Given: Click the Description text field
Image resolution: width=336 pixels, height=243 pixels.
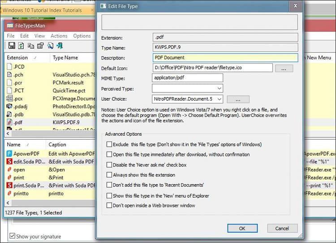Looking at the screenshot, I should [225, 57].
